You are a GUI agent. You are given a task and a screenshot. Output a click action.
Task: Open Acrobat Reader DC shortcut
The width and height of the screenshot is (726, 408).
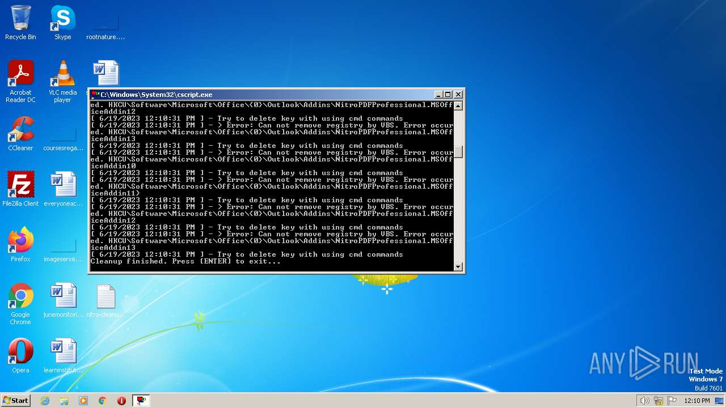coord(20,82)
